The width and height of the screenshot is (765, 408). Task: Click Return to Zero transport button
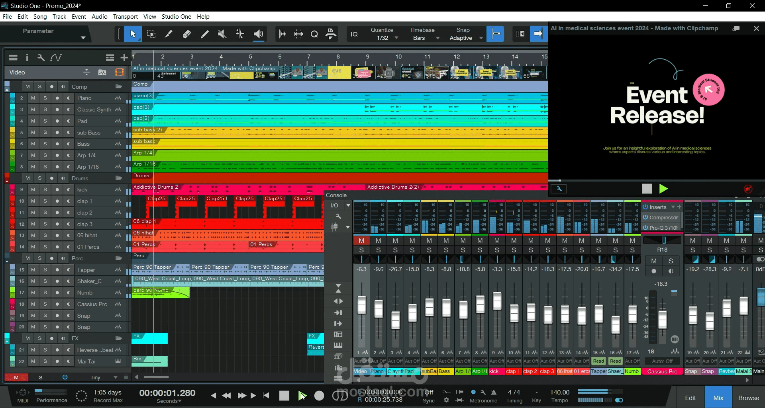coord(266,395)
